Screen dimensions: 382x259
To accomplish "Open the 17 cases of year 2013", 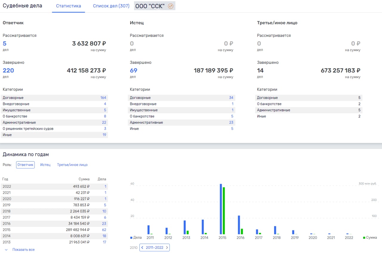I will (x=104, y=242).
